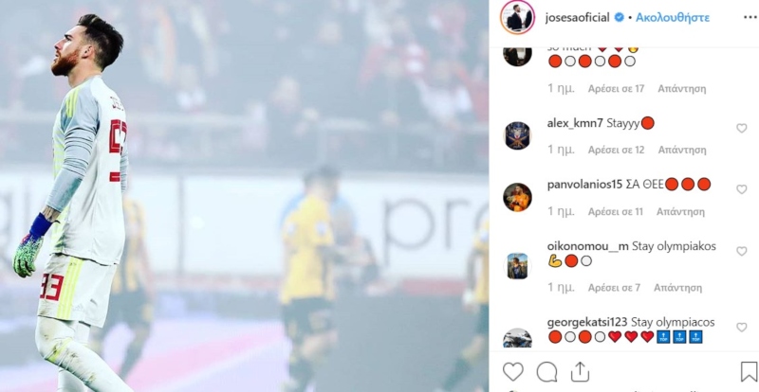Screen dimensions: 759x392
Task: Open josesaoficial profile picture
Action: pos(517,17)
